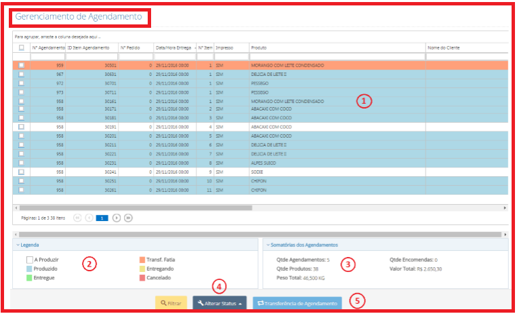
Task: Click grid horizontal scrollbar left arrow
Action: click(x=16, y=208)
